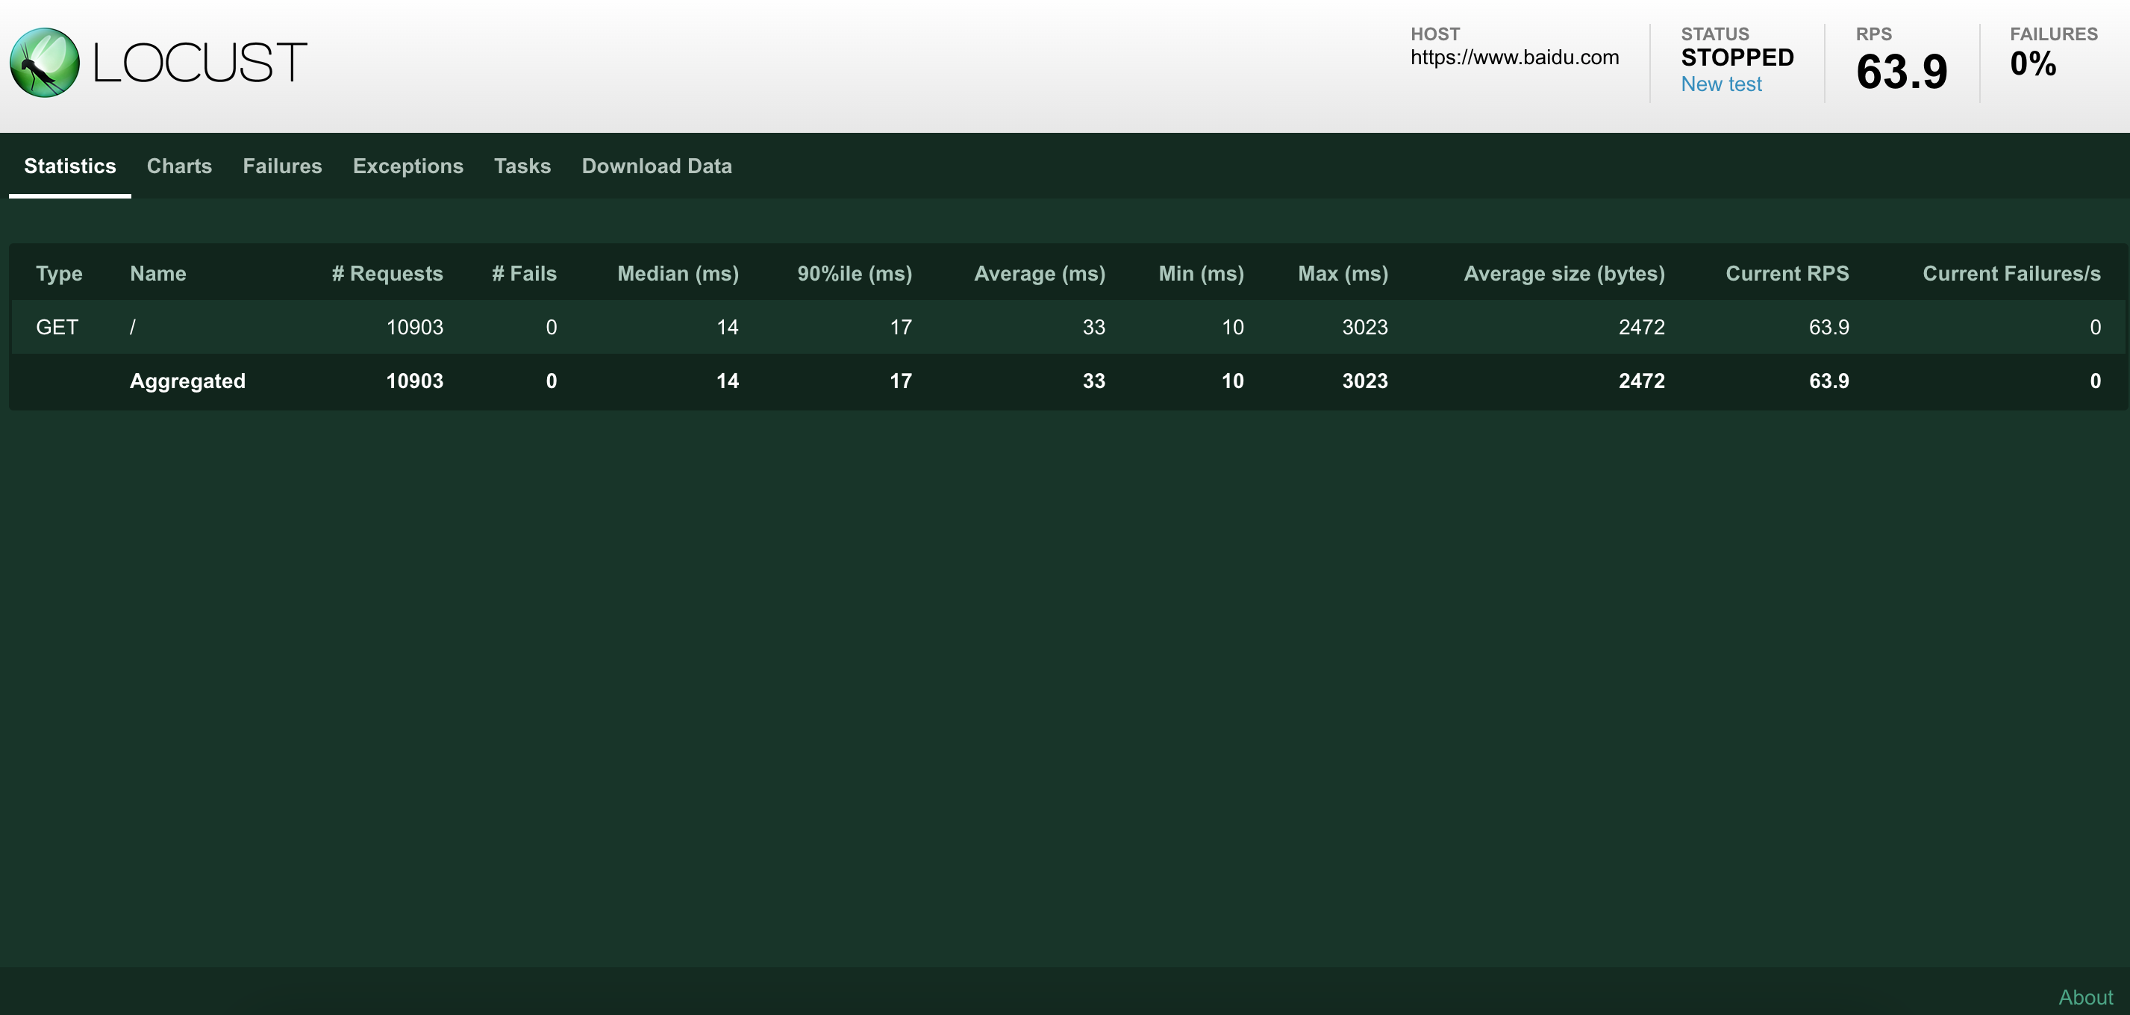2130x1015 pixels.
Task: Sort by Name column header
Action: pos(158,274)
